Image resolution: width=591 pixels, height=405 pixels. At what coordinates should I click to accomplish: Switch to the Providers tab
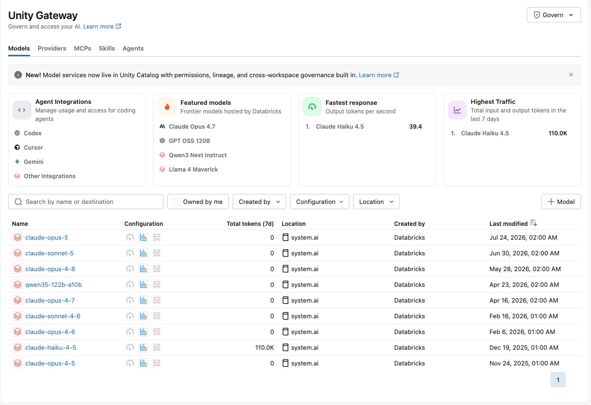(52, 48)
